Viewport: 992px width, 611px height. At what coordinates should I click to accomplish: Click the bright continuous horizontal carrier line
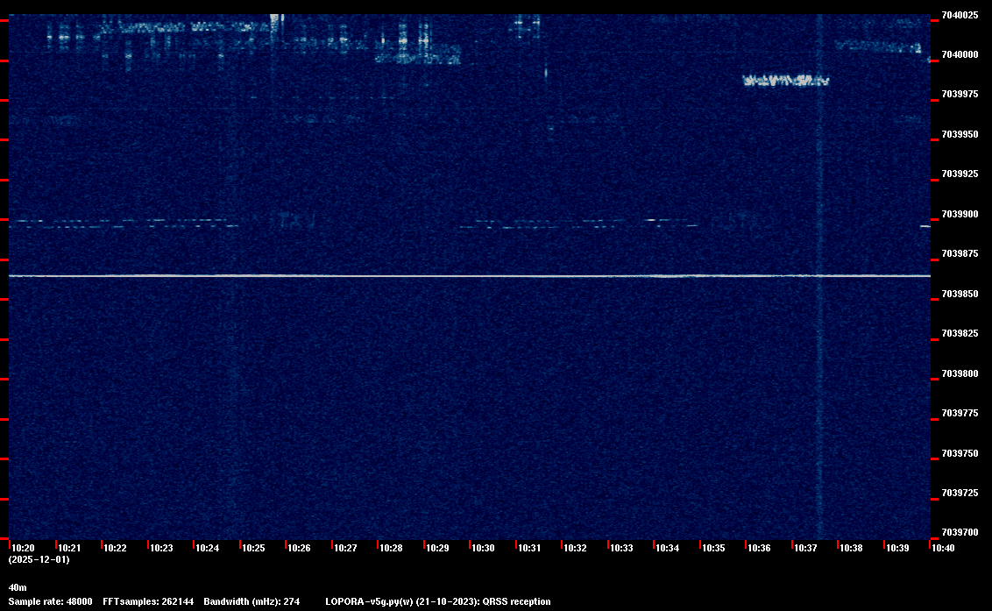coord(470,276)
